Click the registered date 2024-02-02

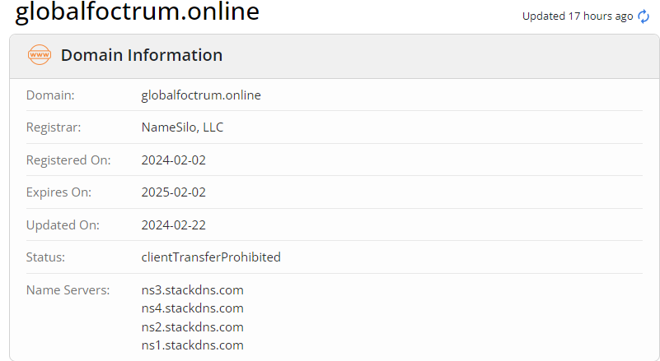click(173, 160)
